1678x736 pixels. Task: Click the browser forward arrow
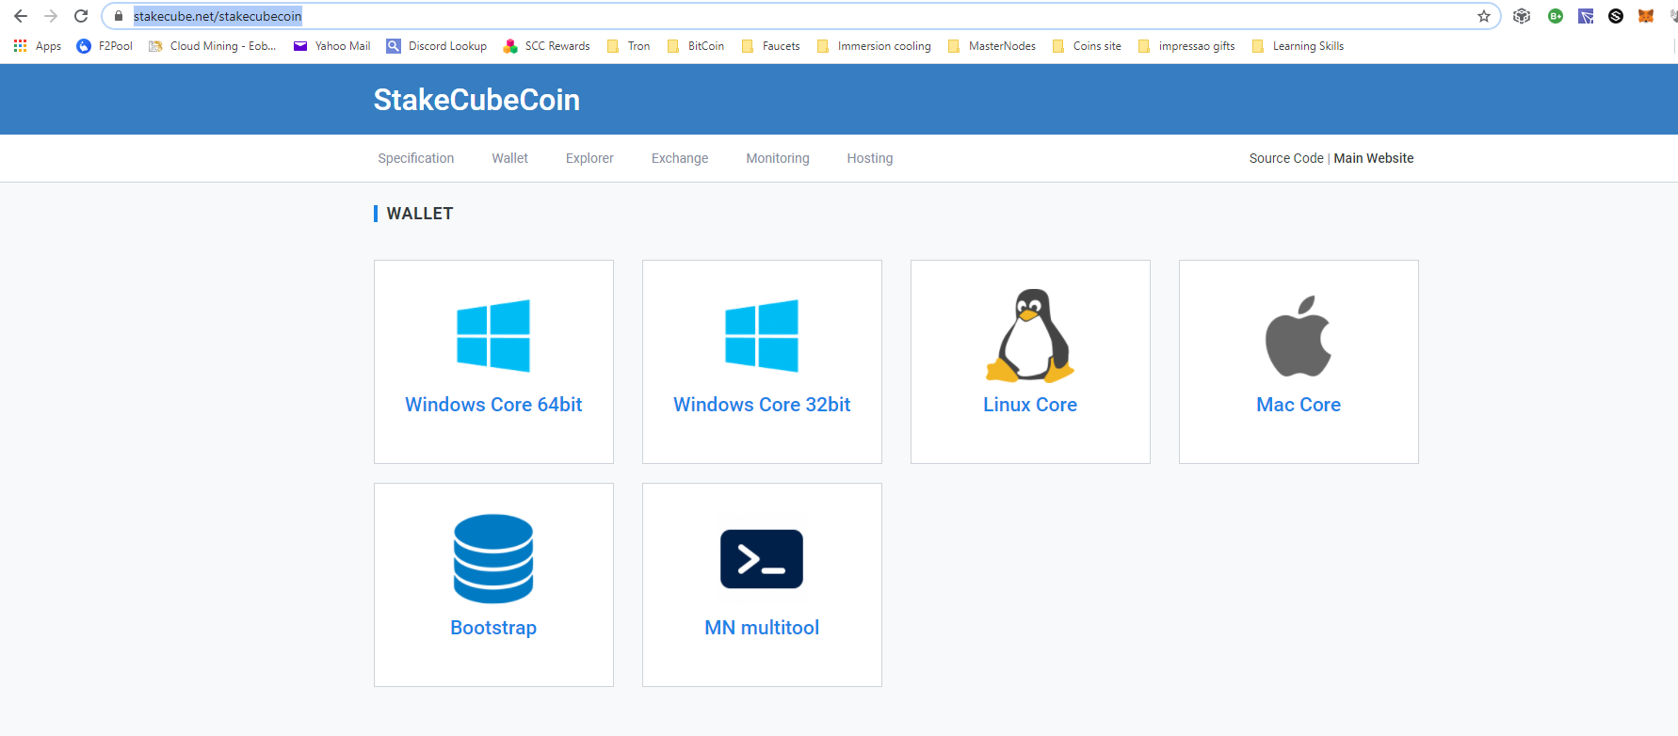click(51, 16)
